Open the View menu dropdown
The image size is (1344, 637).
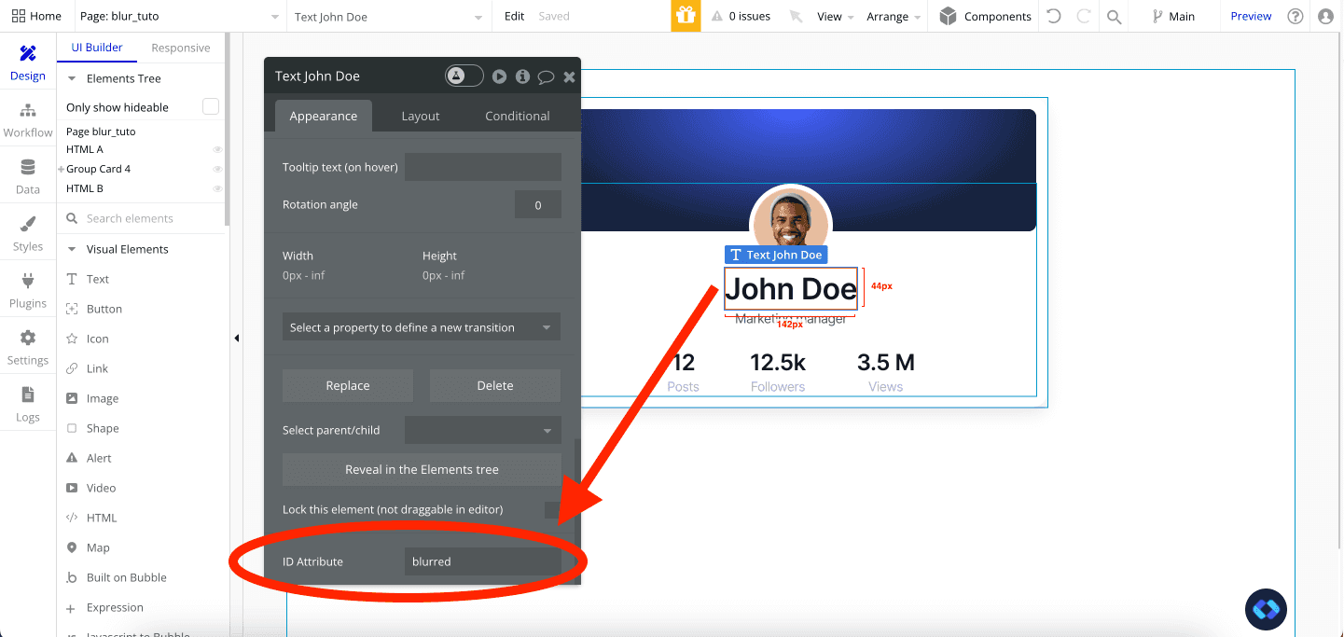835,16
